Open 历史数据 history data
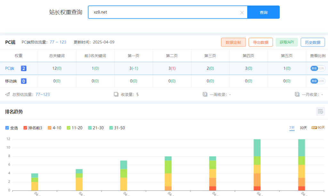This screenshot has width=328, height=196. coord(313,42)
